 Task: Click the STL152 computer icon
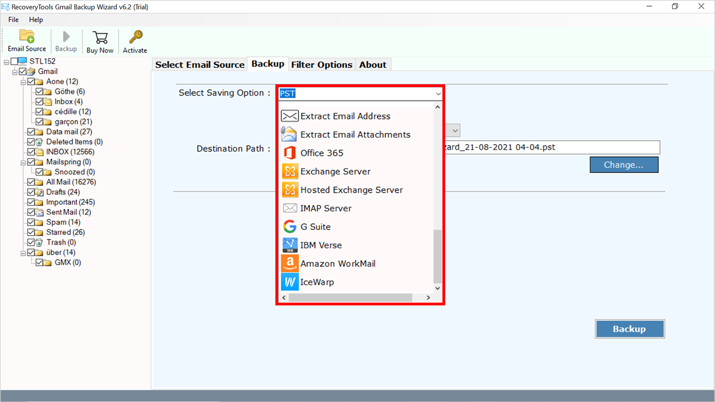[22, 61]
